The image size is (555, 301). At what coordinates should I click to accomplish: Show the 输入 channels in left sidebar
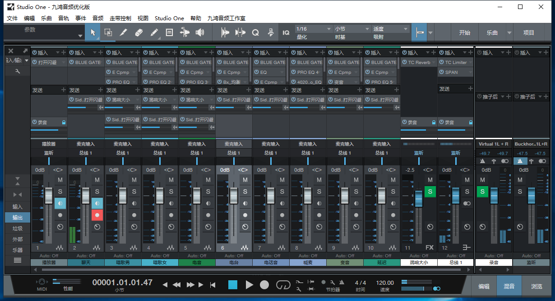coord(18,207)
